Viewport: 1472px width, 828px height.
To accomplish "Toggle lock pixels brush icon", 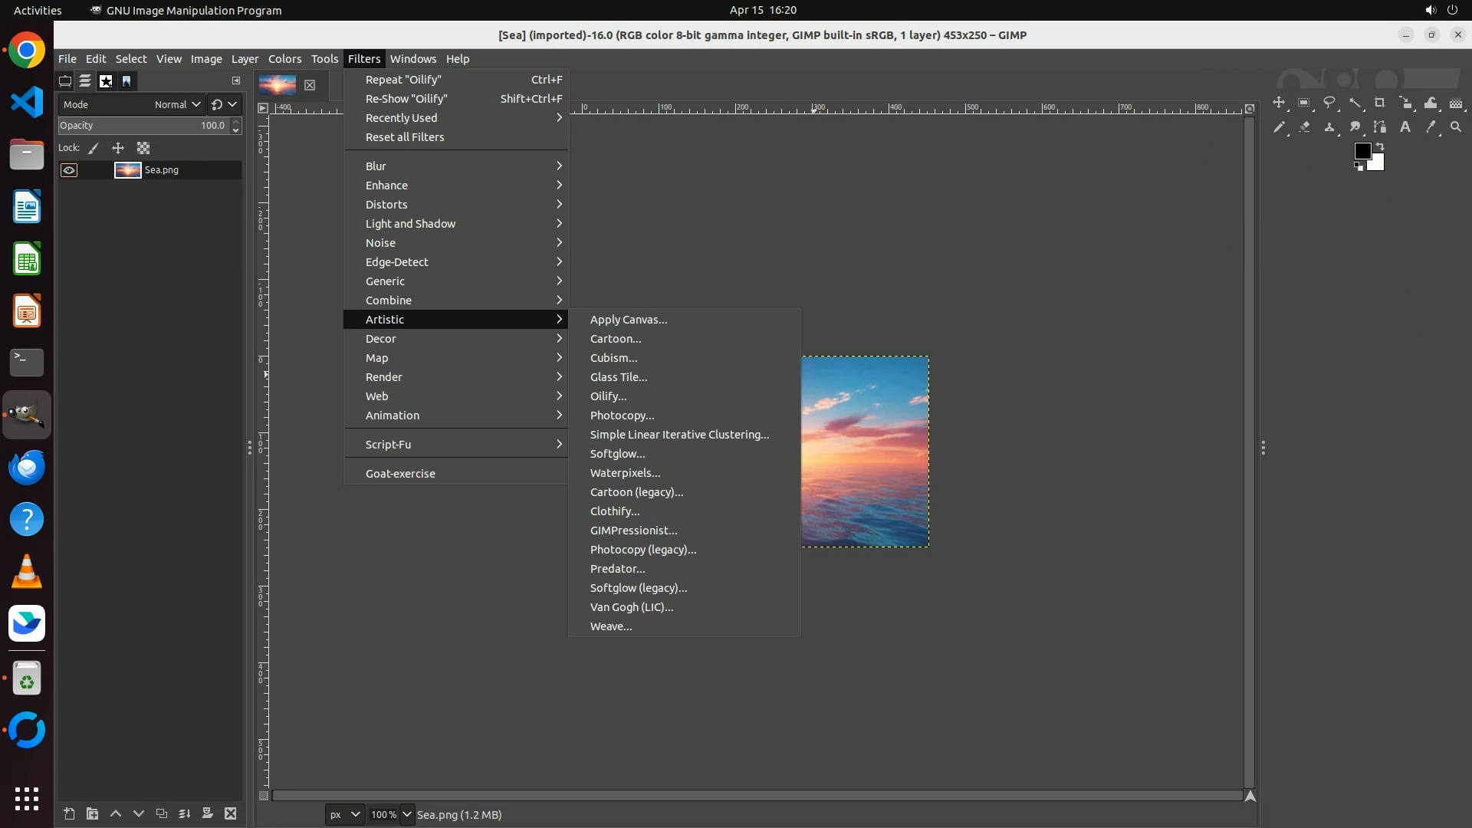I will pyautogui.click(x=94, y=148).
